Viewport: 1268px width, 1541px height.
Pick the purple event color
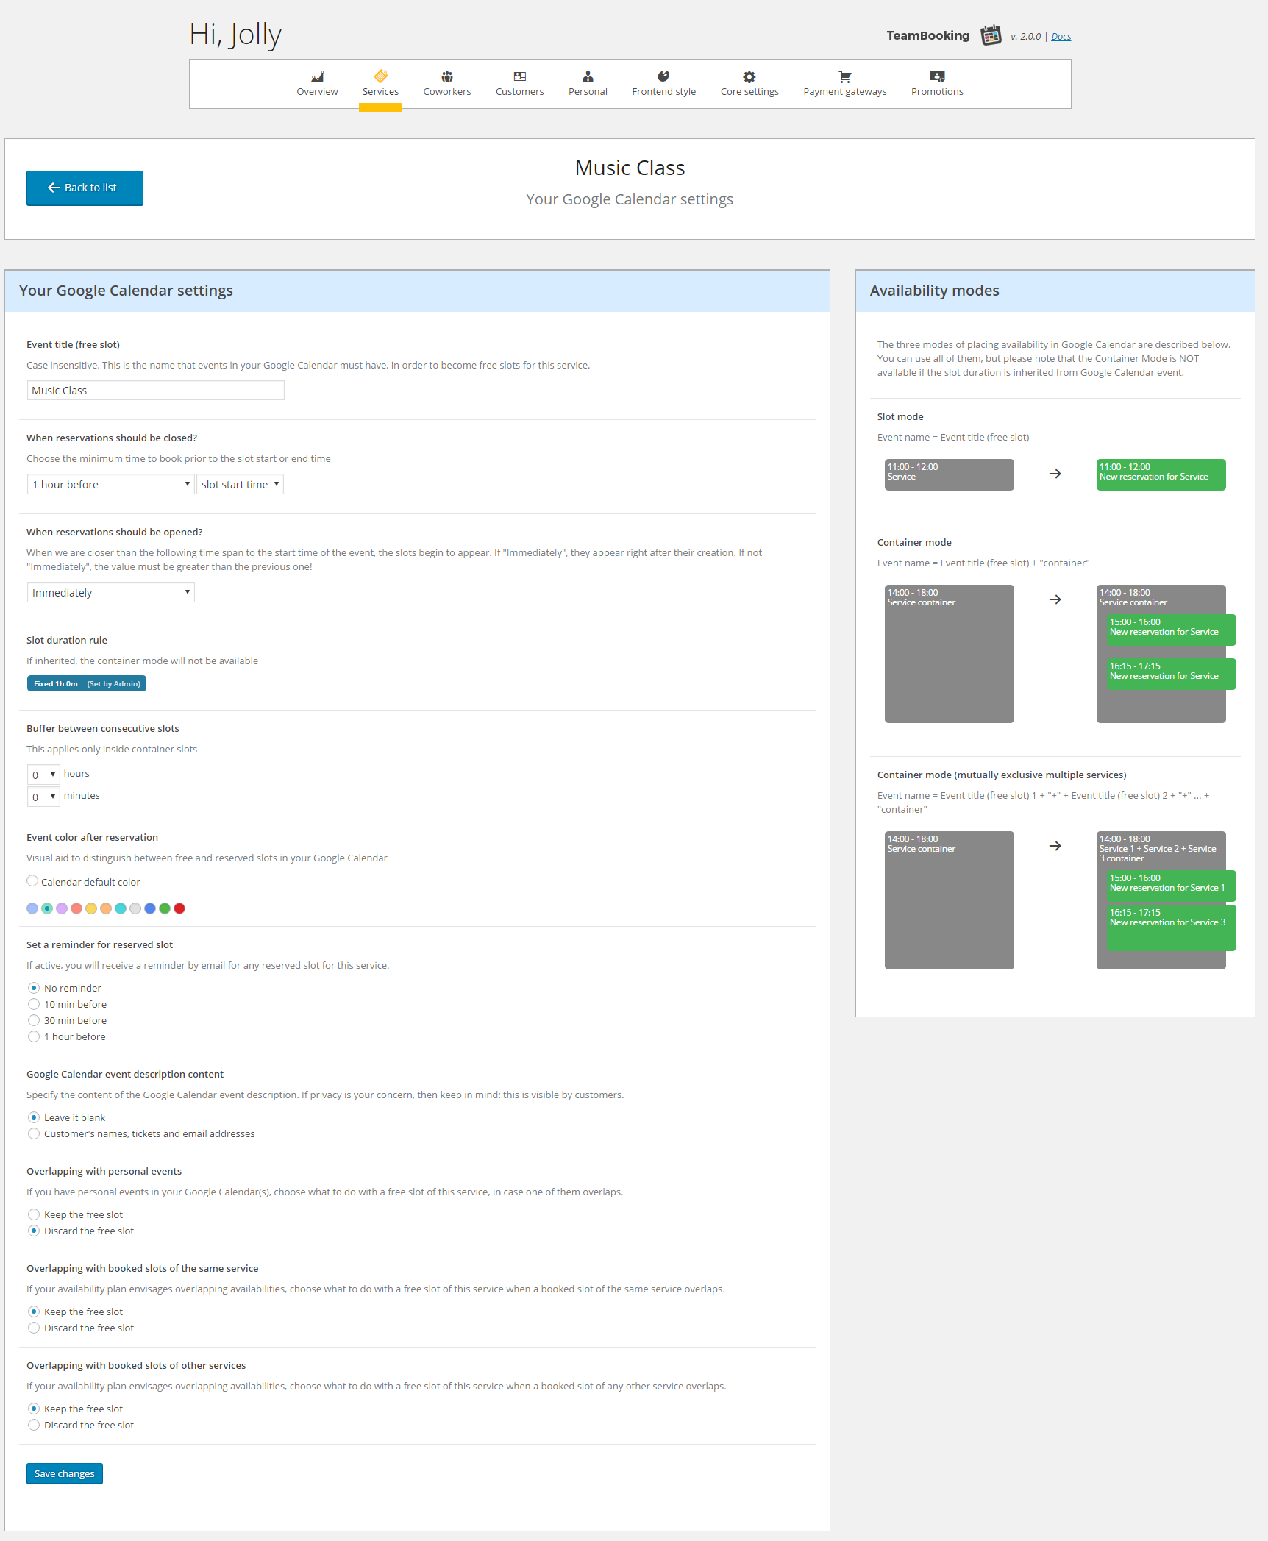tap(62, 908)
